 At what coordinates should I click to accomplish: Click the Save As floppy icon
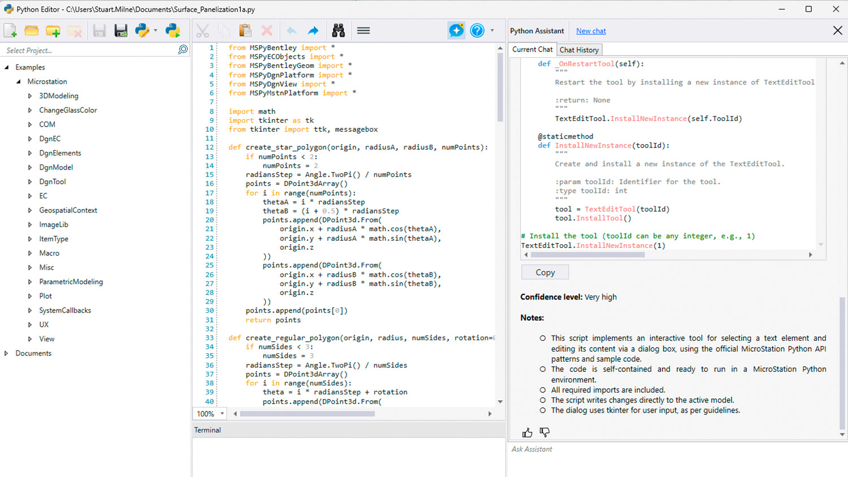(120, 31)
